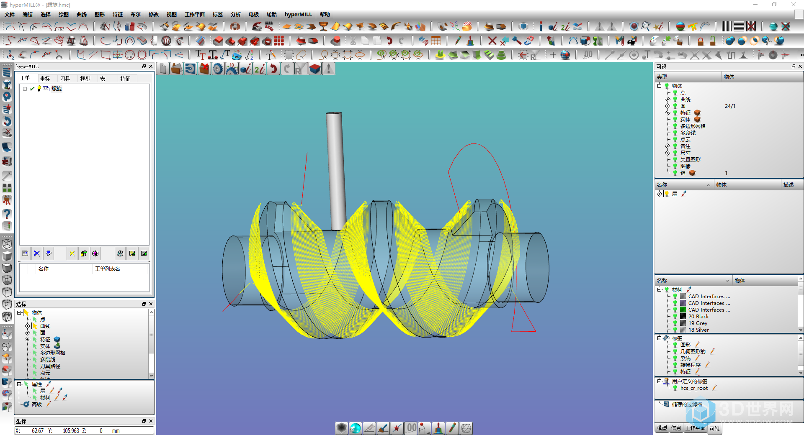This screenshot has height=435, width=804.
Task: Click the gear calculate icon in viewport toolbar
Action: 218,69
